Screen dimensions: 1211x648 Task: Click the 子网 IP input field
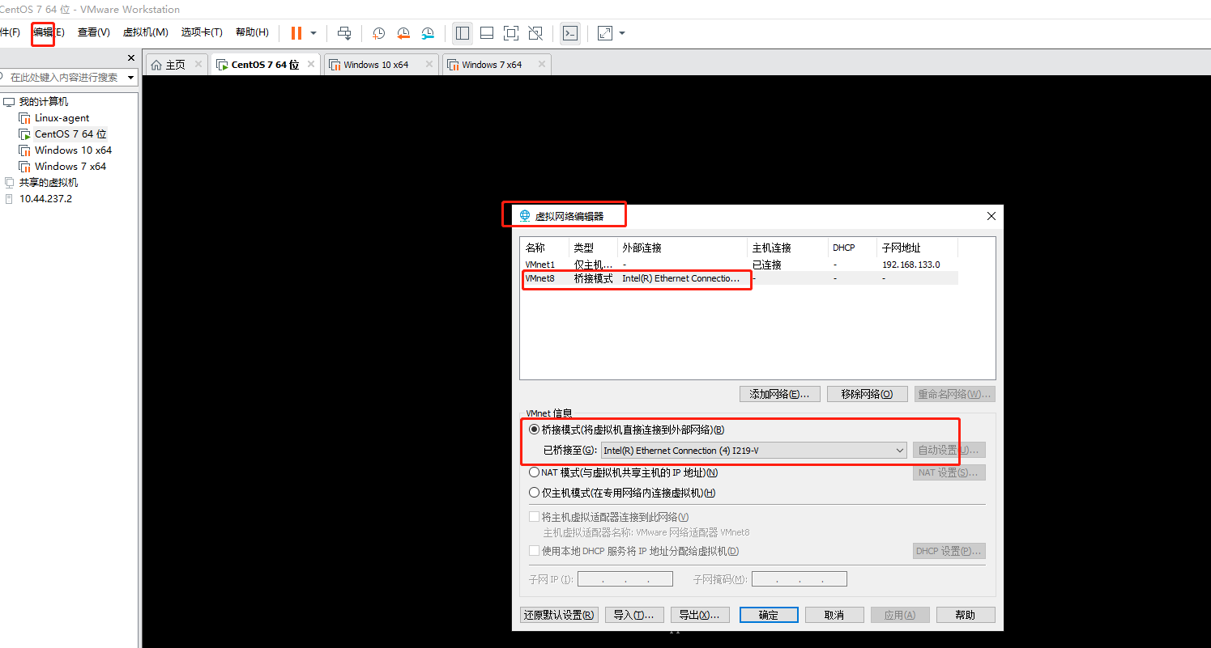(625, 579)
